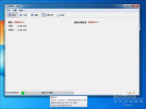
Task: Click the 余额 0.00 LTC balance value
Action: click(x=22, y=26)
